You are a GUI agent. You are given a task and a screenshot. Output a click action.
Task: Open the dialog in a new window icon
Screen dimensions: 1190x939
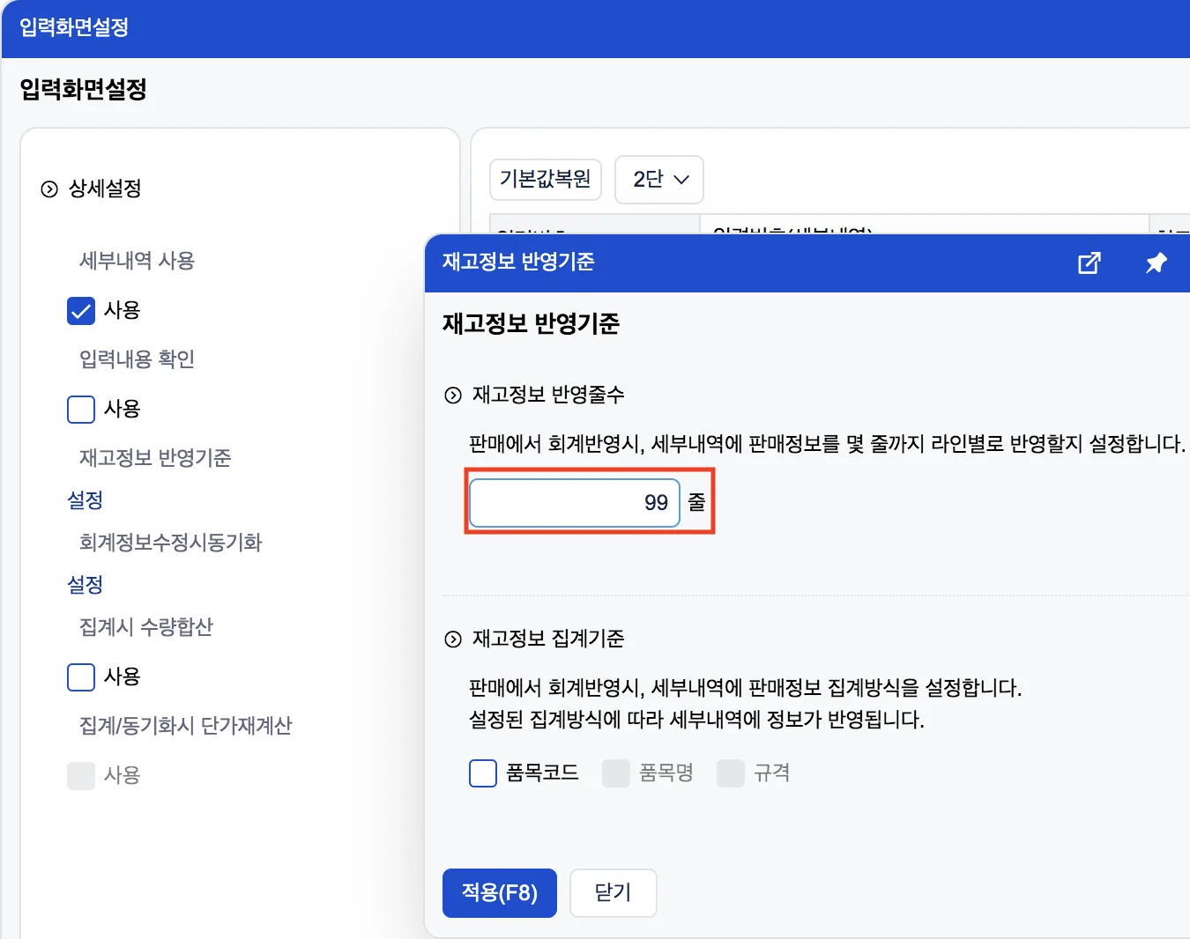click(x=1090, y=262)
